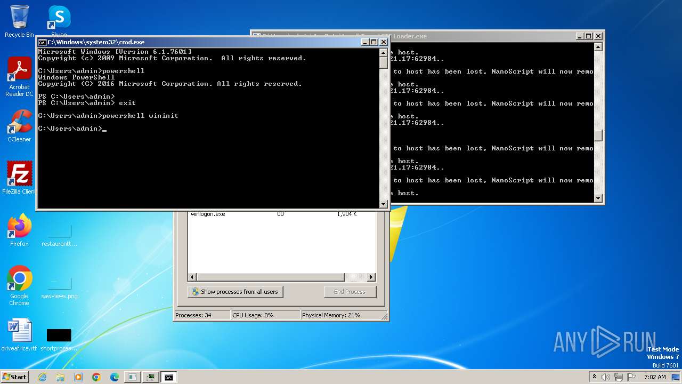Click Task Manager horizontal scrollbar thumb
The height and width of the screenshot is (384, 682).
tap(271, 277)
